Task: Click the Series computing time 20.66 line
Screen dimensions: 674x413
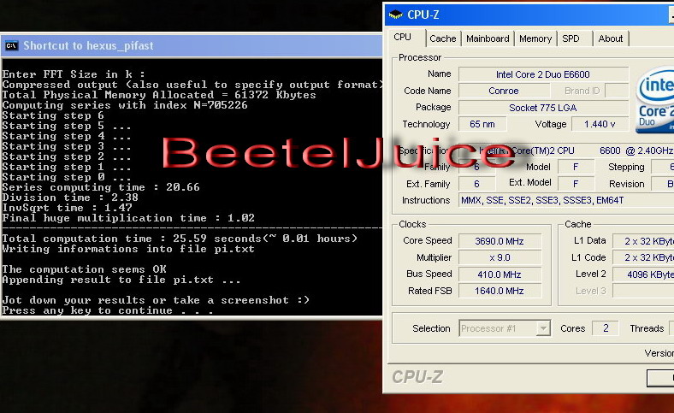Action: click(x=101, y=187)
